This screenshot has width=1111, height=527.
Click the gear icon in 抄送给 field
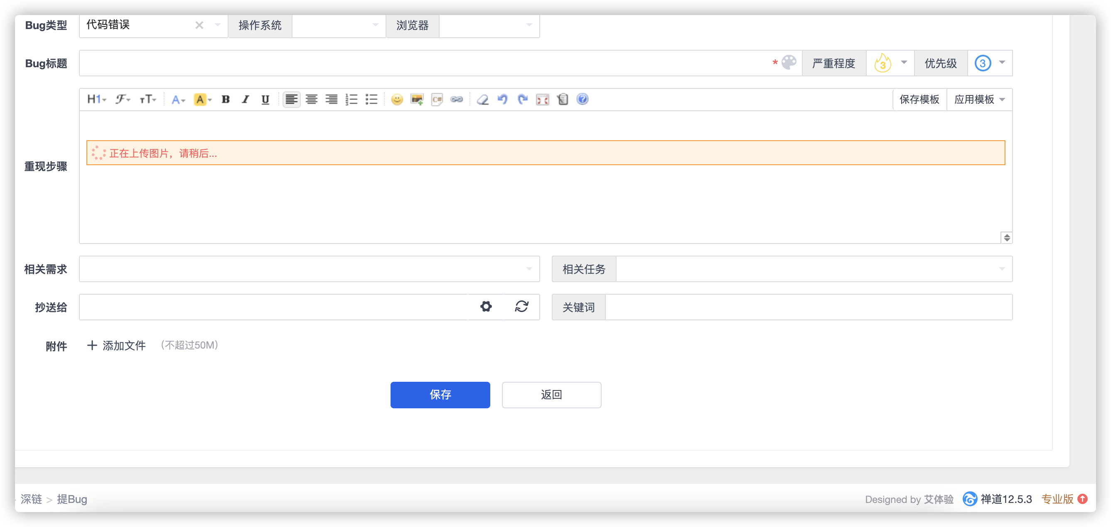pyautogui.click(x=486, y=307)
